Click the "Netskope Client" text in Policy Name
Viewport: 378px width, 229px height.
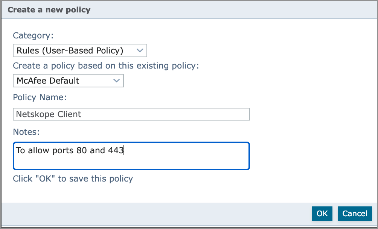pos(49,114)
